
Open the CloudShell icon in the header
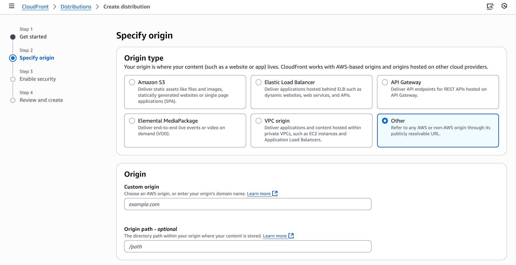pyautogui.click(x=490, y=6)
